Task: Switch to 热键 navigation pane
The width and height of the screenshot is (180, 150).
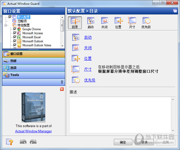Action: (x=34, y=61)
